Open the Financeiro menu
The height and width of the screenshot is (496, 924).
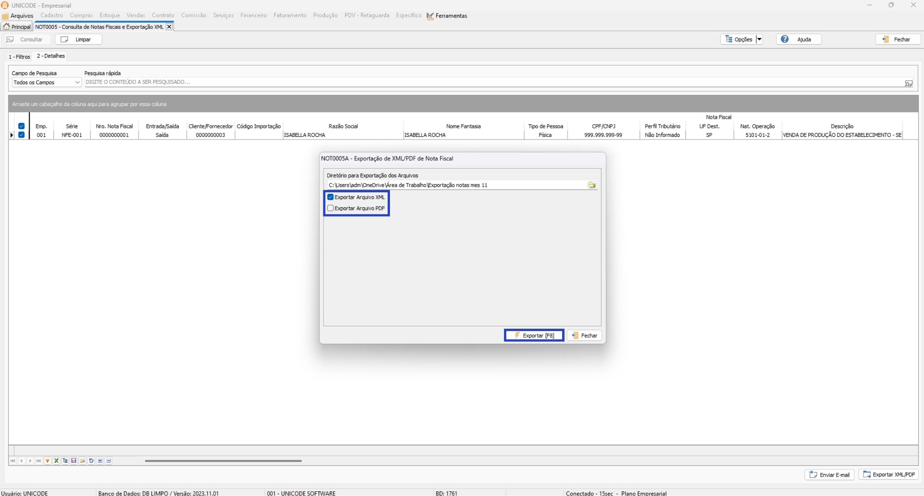coord(253,15)
